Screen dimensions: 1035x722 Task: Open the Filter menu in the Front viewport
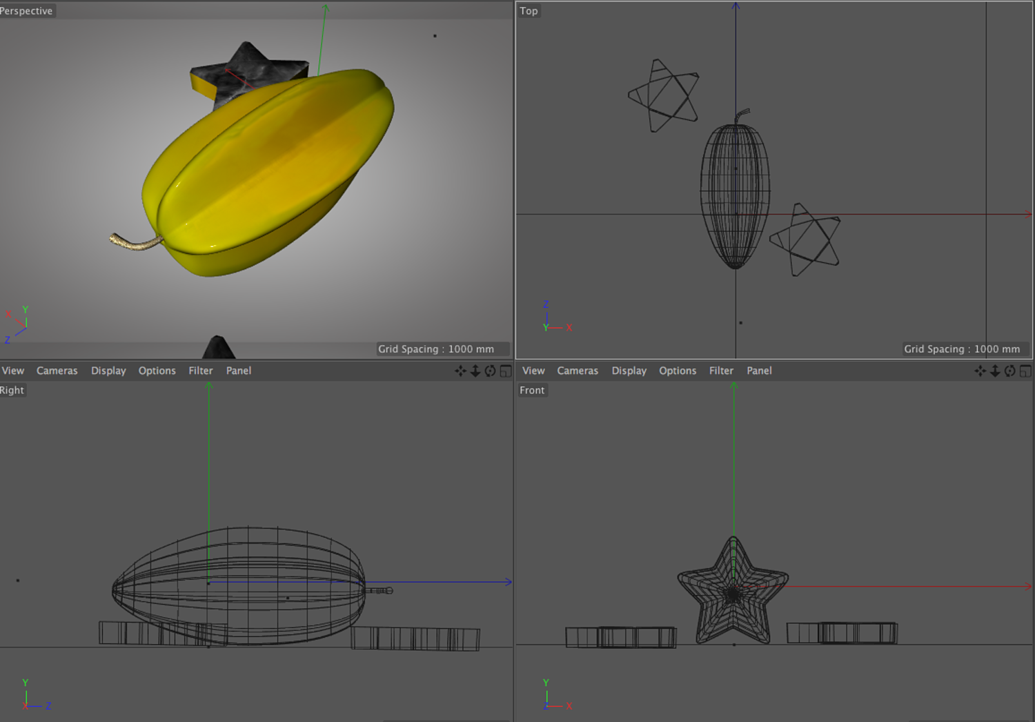[721, 371]
